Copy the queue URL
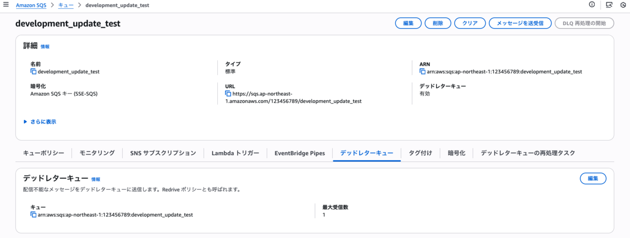Image resolution: width=630 pixels, height=238 pixels. pos(228,93)
